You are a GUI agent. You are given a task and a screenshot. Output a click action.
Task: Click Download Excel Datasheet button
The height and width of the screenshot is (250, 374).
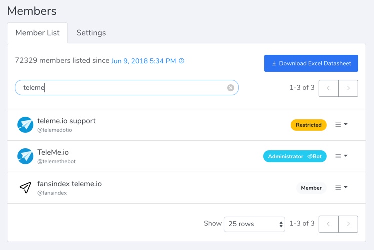[x=311, y=63]
